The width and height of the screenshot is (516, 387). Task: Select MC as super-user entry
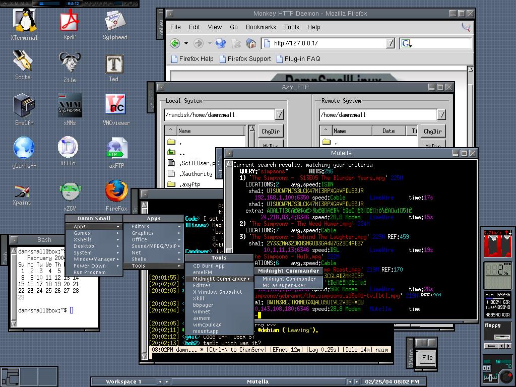[x=289, y=285]
